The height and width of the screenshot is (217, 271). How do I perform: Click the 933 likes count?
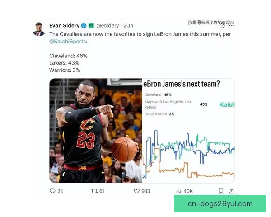coord(146,191)
